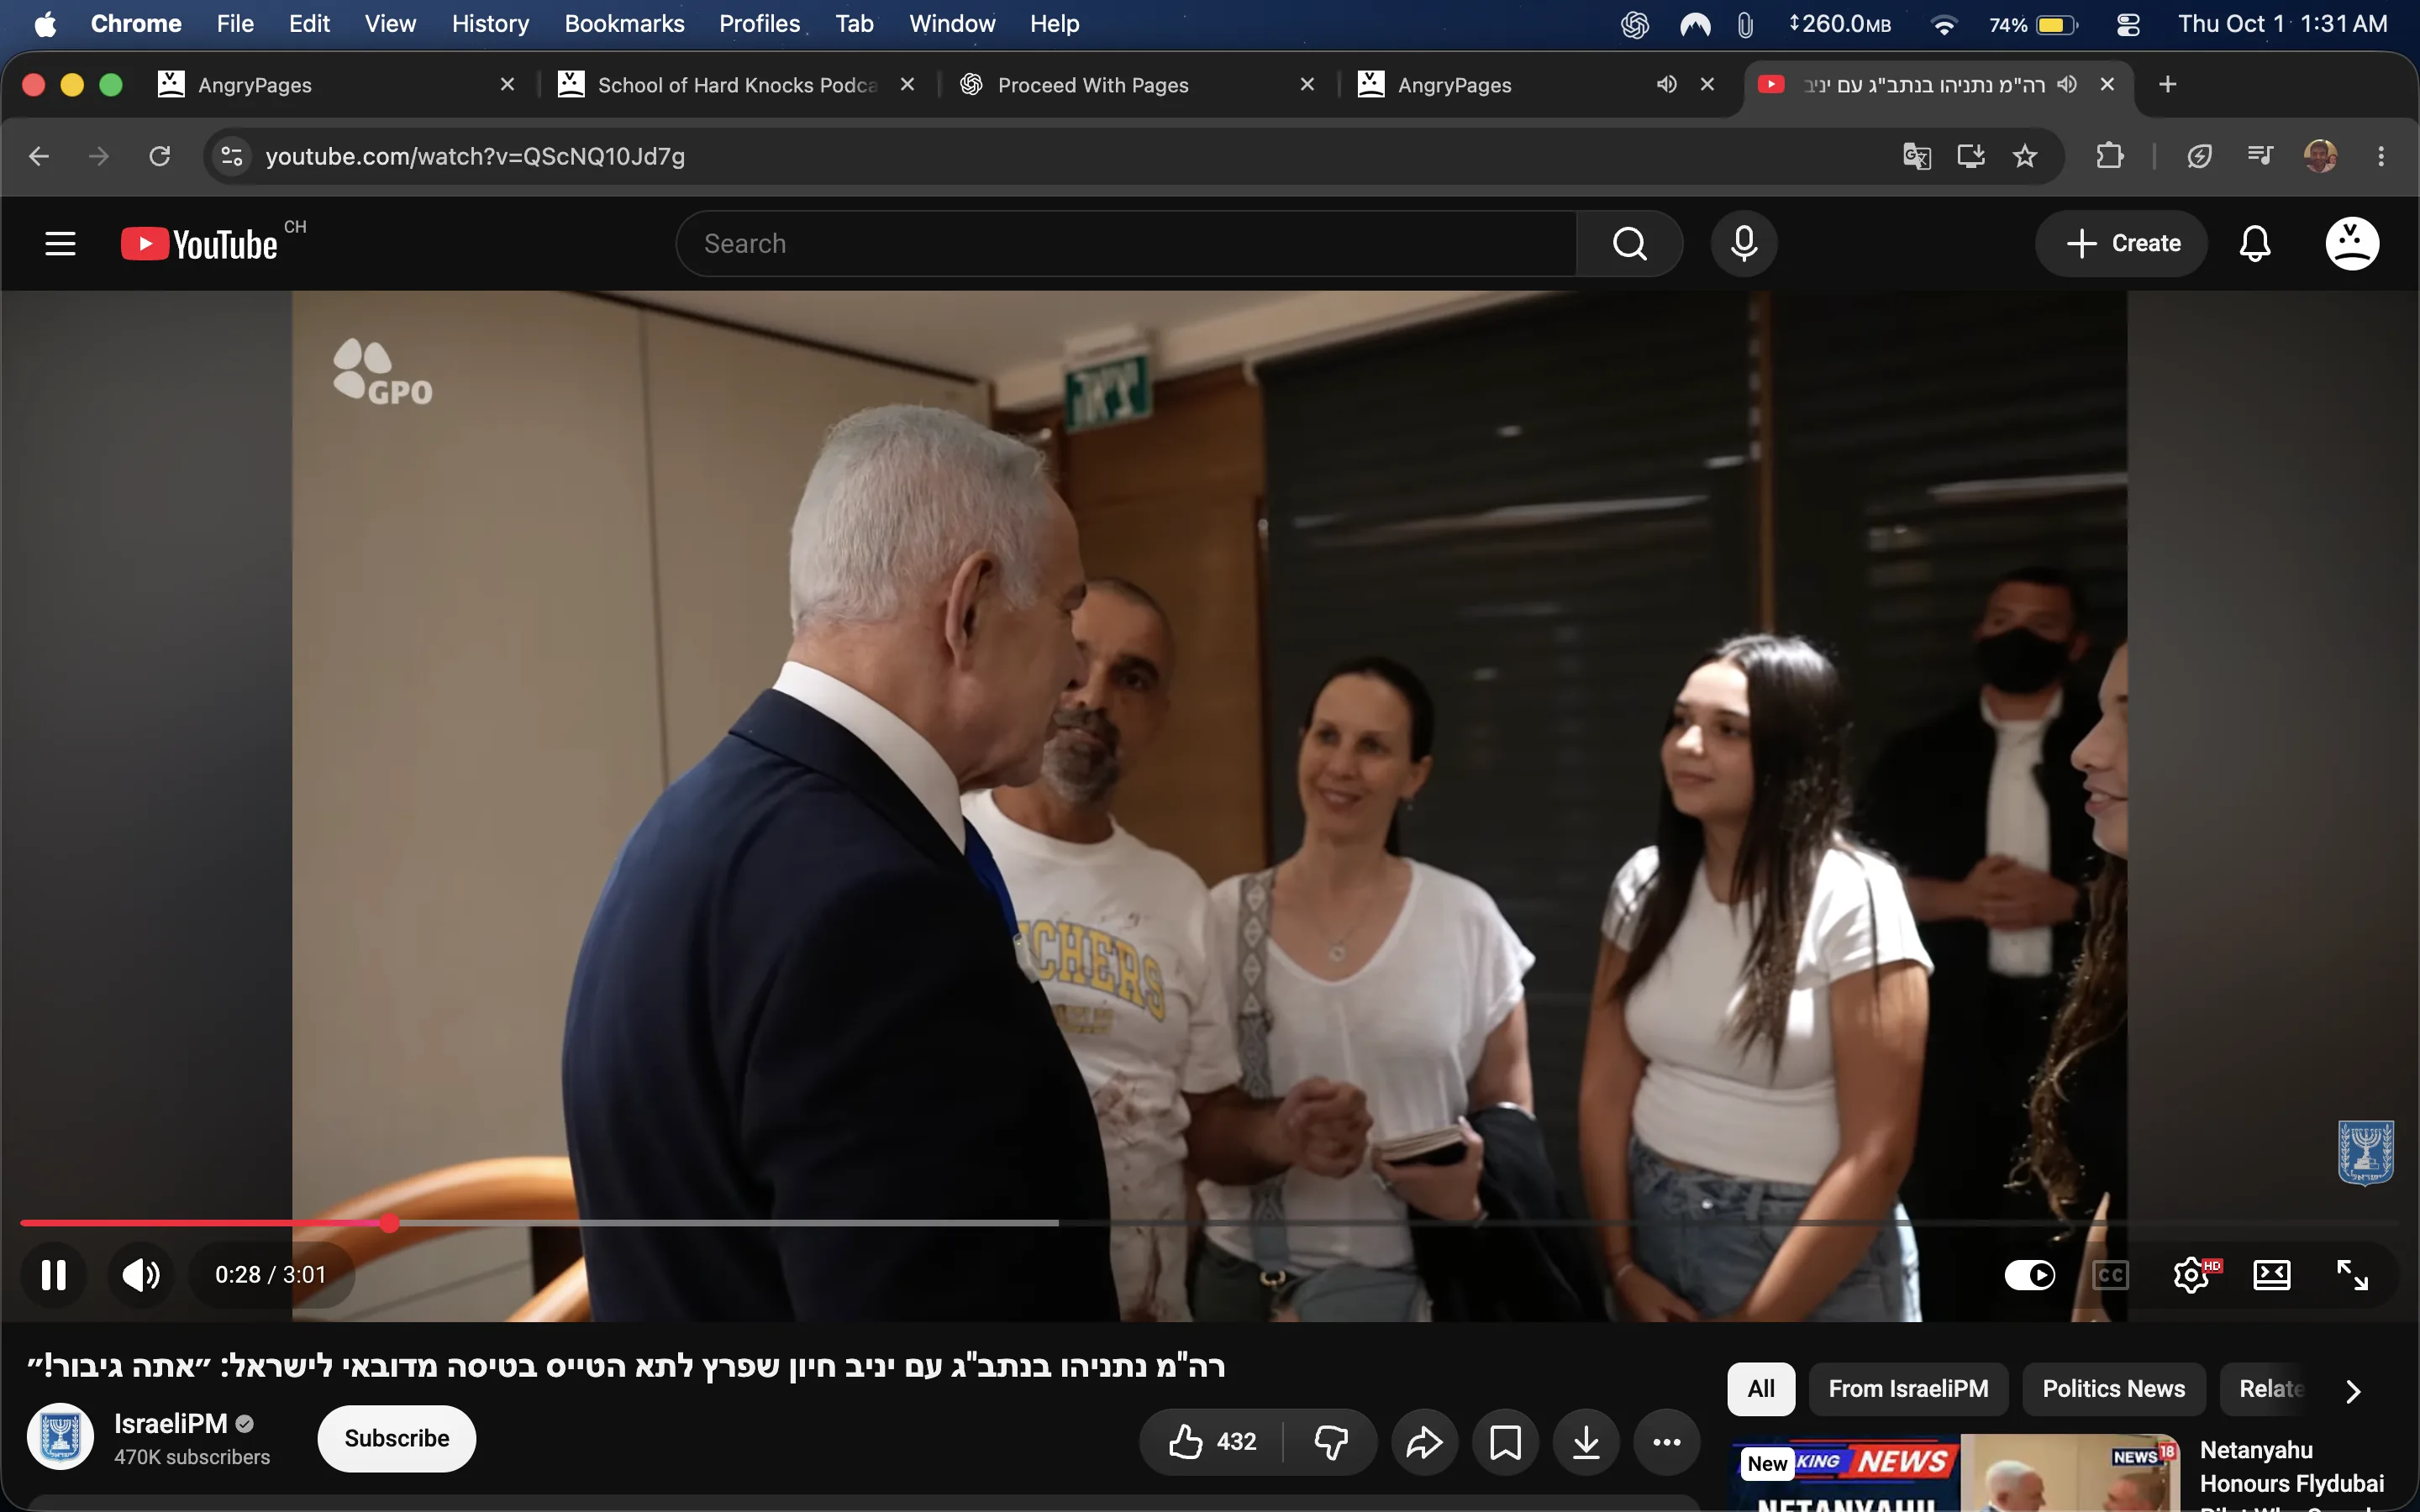Screen dimensions: 2420x1512
Task: Mute the video player volume
Action: 140,1274
